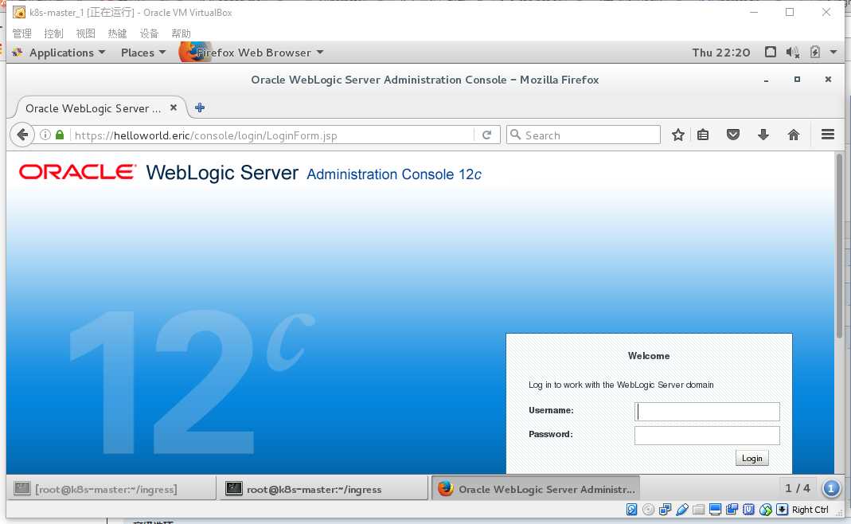The width and height of the screenshot is (851, 524).
Task: Close the Oracle WebLogic Server tab
Action: tap(173, 108)
